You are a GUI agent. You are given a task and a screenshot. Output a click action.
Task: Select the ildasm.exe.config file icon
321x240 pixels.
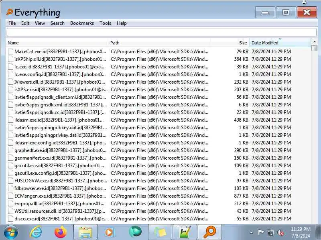tap(10, 143)
